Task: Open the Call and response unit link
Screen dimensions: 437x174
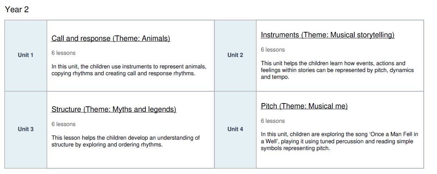Action: (x=111, y=39)
